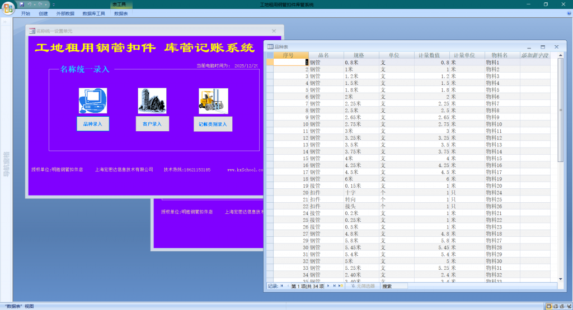The image size is (573, 310).
Task: Create new blank record from navigation bar
Action: pos(341,286)
